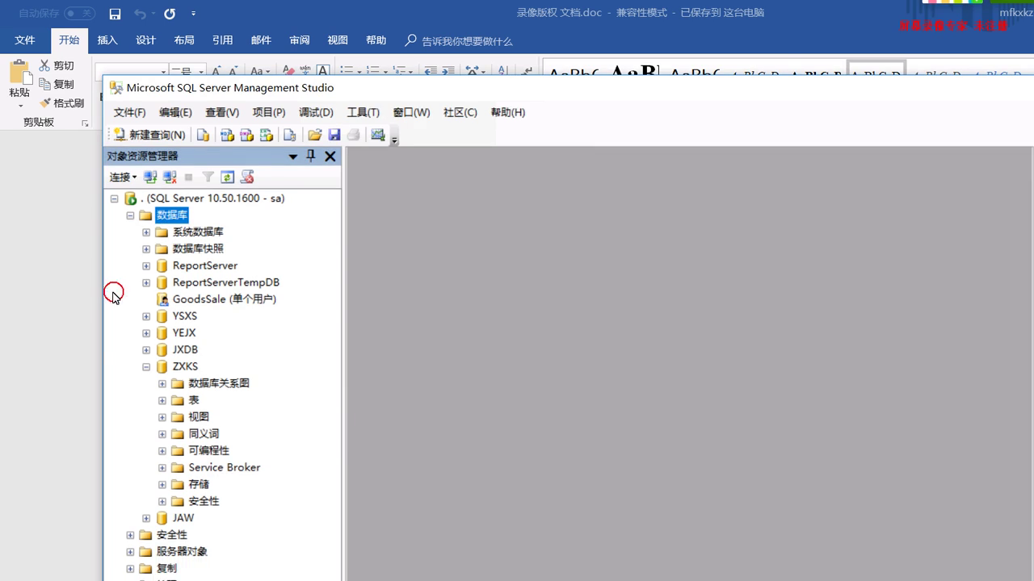The width and height of the screenshot is (1034, 581).
Task: Expand the 系统数据库 folder
Action: pos(146,232)
